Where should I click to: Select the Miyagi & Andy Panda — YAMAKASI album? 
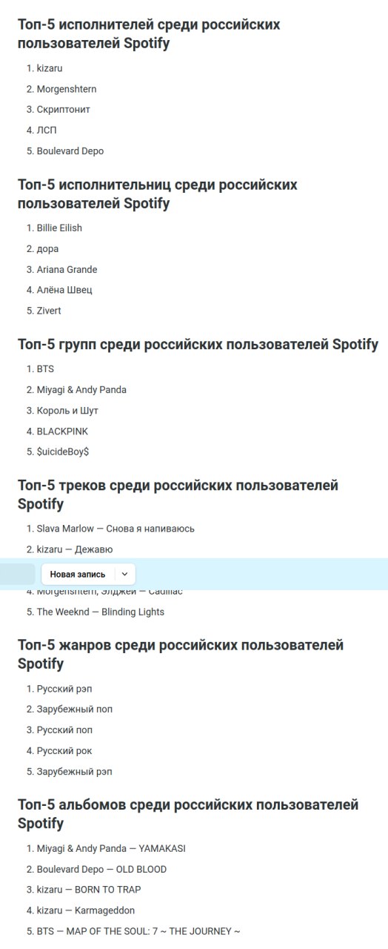tap(111, 848)
